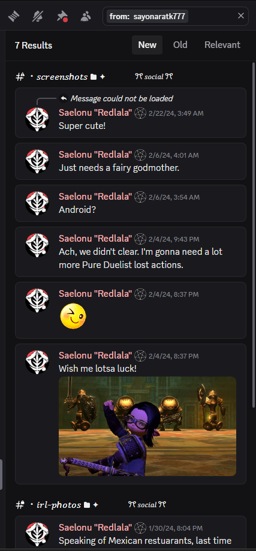This screenshot has width=256, height=551.
Task: Click avatar beside "Just needs a fairy godmother"
Action: pos(37,161)
